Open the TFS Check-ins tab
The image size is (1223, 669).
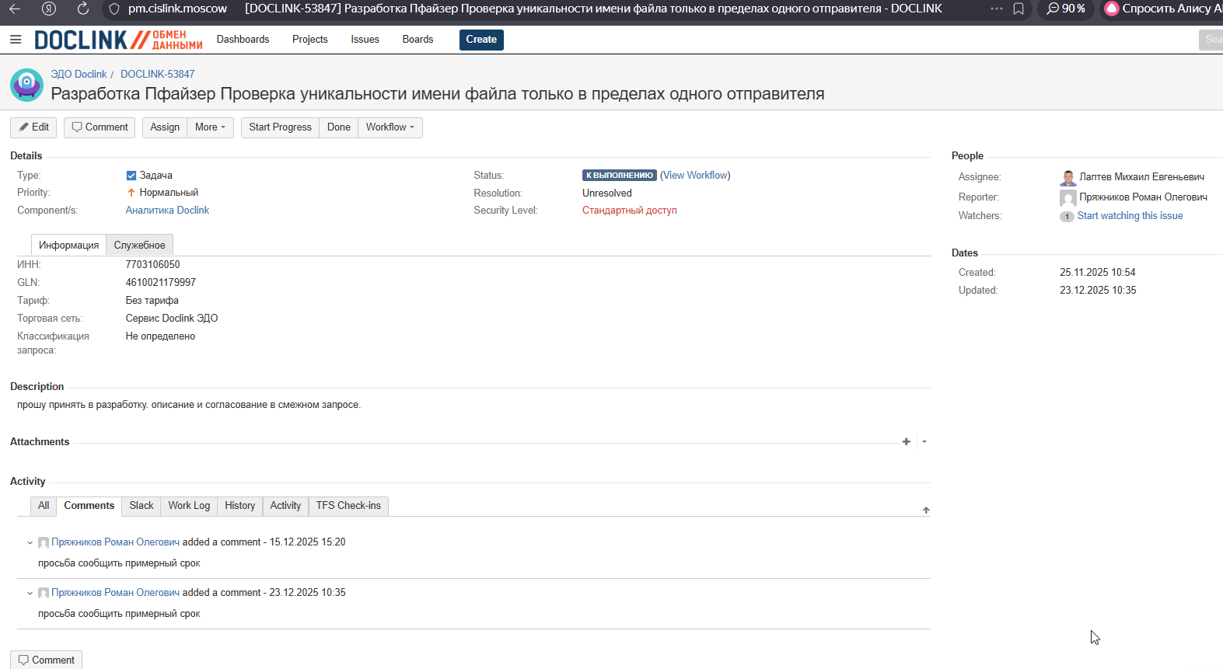tap(348, 506)
